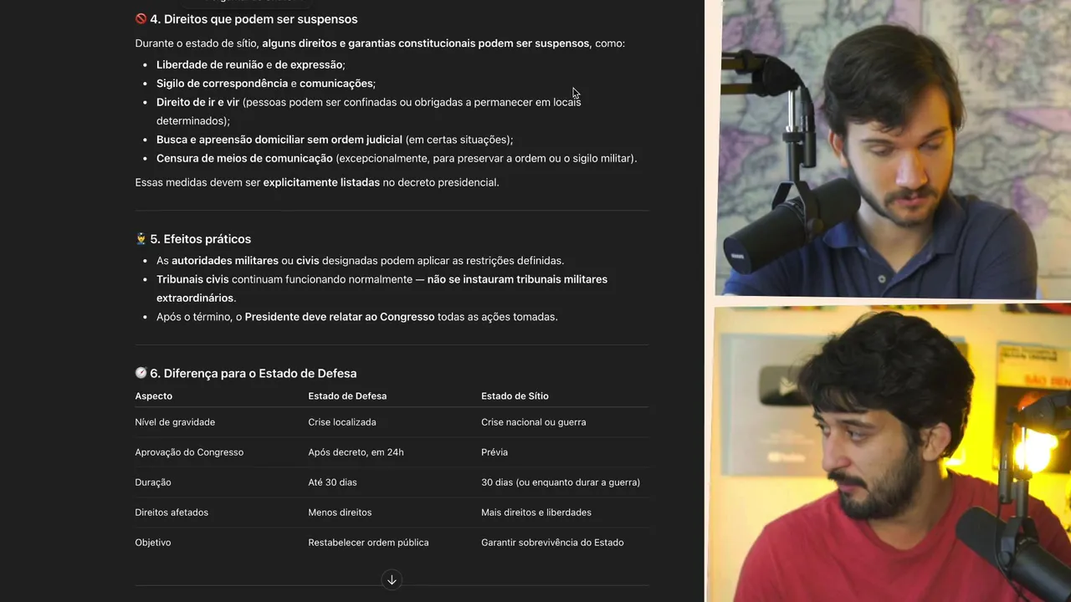Click bold text 'explicitamente listadas'
Screen dimensions: 1071x602
pos(321,182)
